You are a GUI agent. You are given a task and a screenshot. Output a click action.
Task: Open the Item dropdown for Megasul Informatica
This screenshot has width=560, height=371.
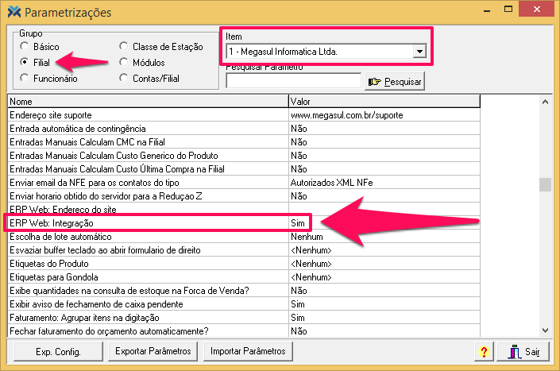point(419,52)
